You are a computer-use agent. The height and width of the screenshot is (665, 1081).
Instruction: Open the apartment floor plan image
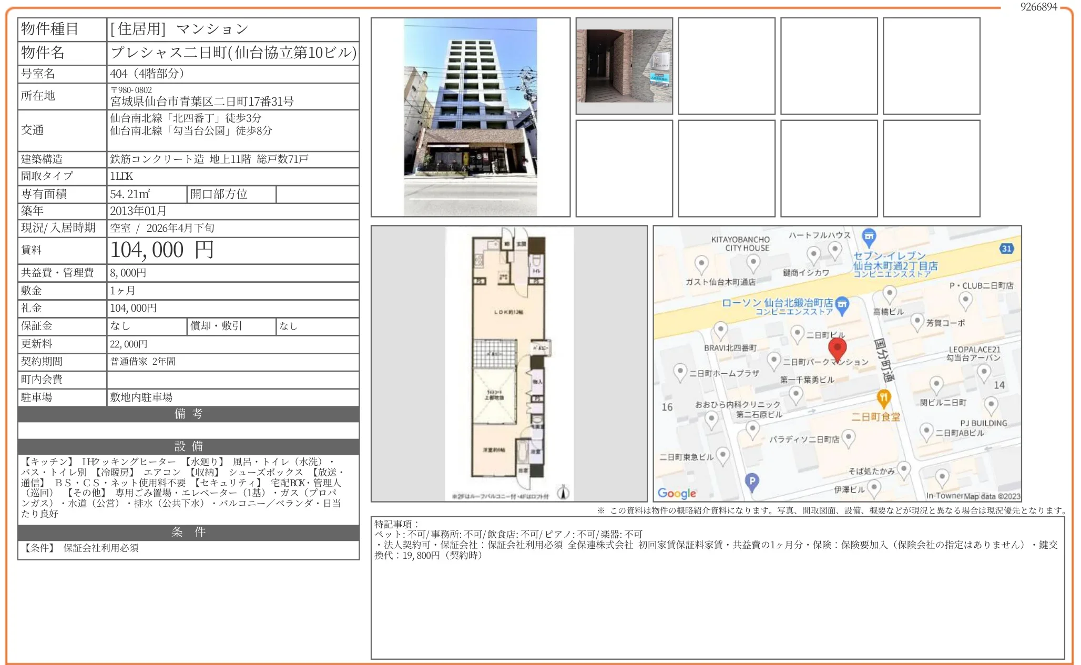click(x=508, y=363)
